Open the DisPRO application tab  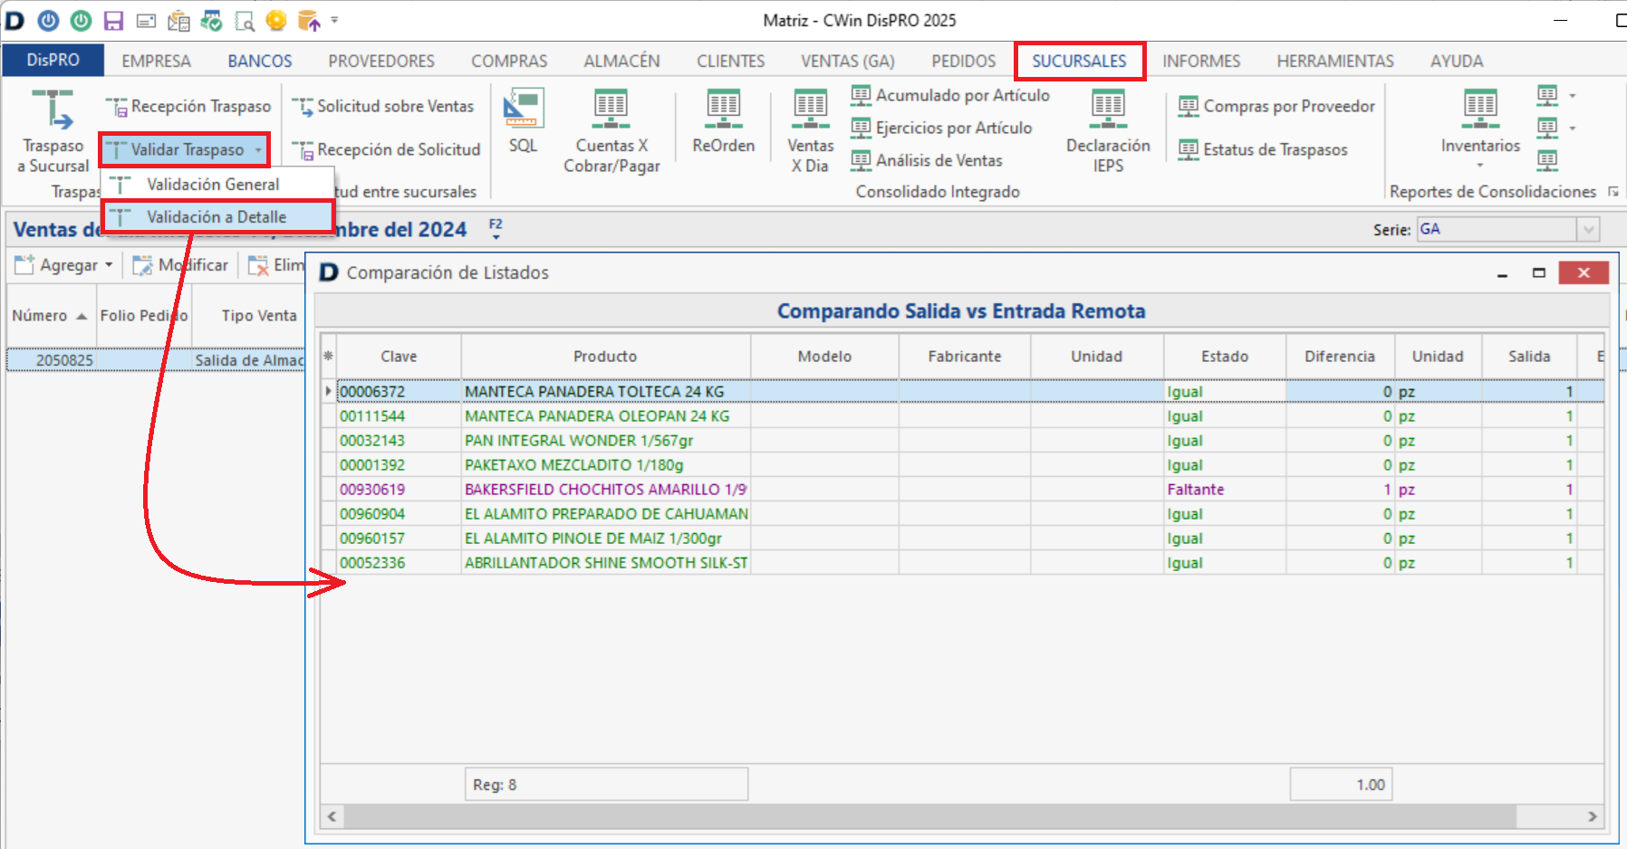(53, 60)
